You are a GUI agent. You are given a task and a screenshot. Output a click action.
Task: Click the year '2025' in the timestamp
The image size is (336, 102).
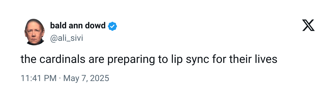click(99, 78)
